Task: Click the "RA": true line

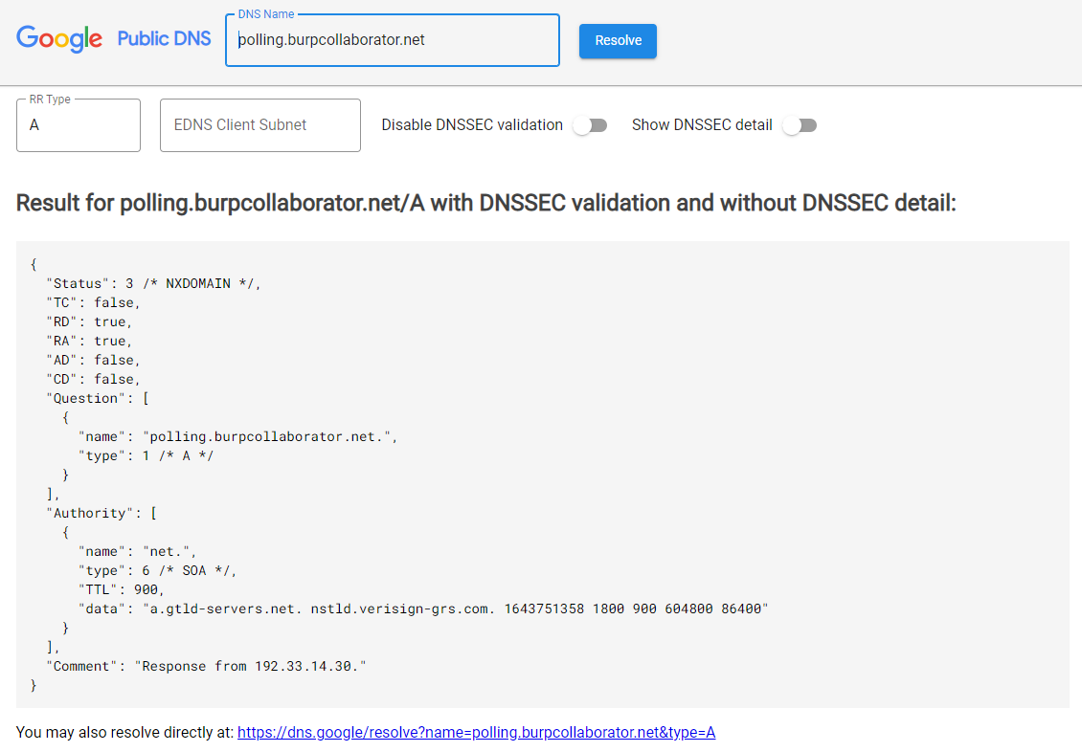Action: 89,342
